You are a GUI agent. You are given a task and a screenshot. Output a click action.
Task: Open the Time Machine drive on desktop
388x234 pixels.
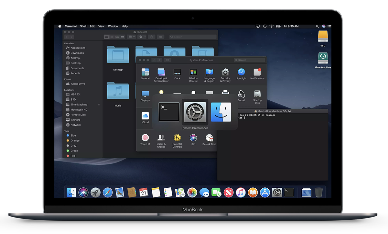323,58
